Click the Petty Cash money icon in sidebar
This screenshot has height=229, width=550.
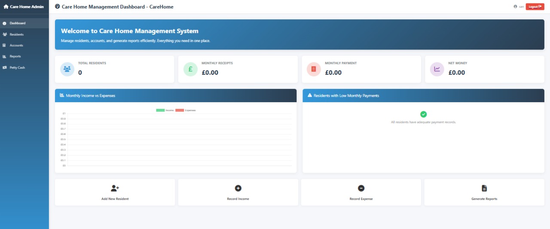click(x=4, y=67)
